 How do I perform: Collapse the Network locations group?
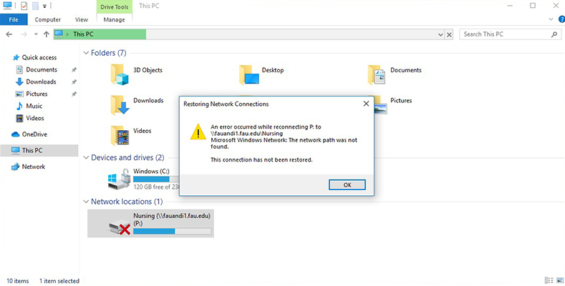(86, 202)
